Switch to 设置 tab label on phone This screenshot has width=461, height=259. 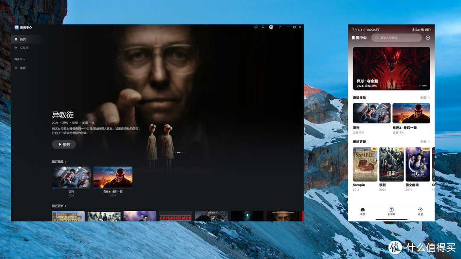420,214
